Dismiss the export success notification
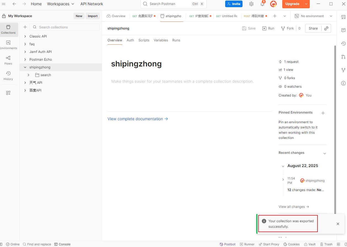Image resolution: width=347 pixels, height=247 pixels. click(x=338, y=224)
